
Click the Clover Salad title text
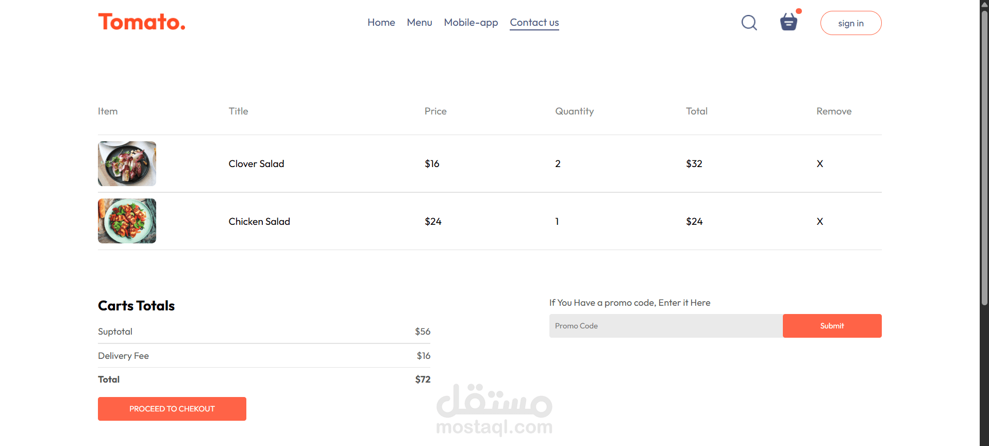(x=256, y=164)
